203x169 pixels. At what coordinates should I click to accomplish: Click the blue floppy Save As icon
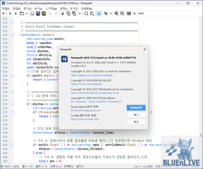(x=38, y=13)
